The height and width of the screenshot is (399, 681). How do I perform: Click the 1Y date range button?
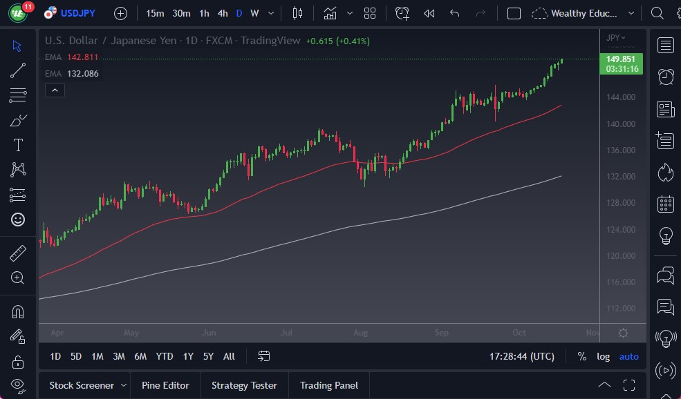point(187,356)
